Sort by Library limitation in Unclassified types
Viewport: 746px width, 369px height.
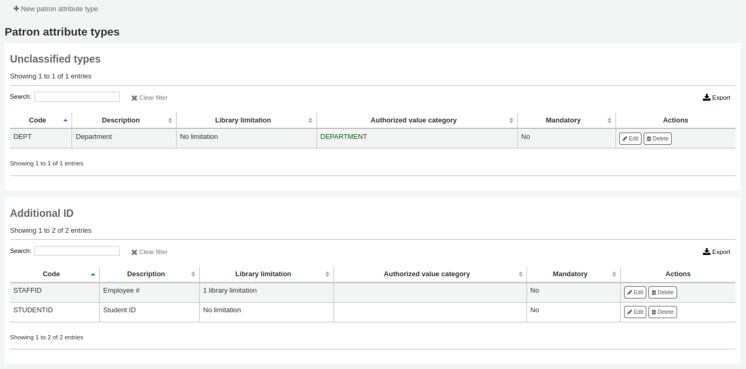tap(243, 120)
